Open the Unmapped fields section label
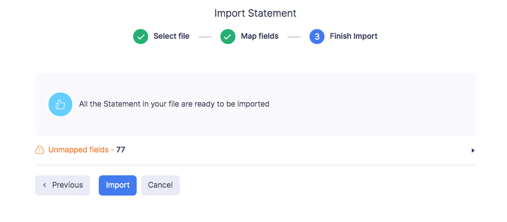507x222 pixels. tap(78, 150)
